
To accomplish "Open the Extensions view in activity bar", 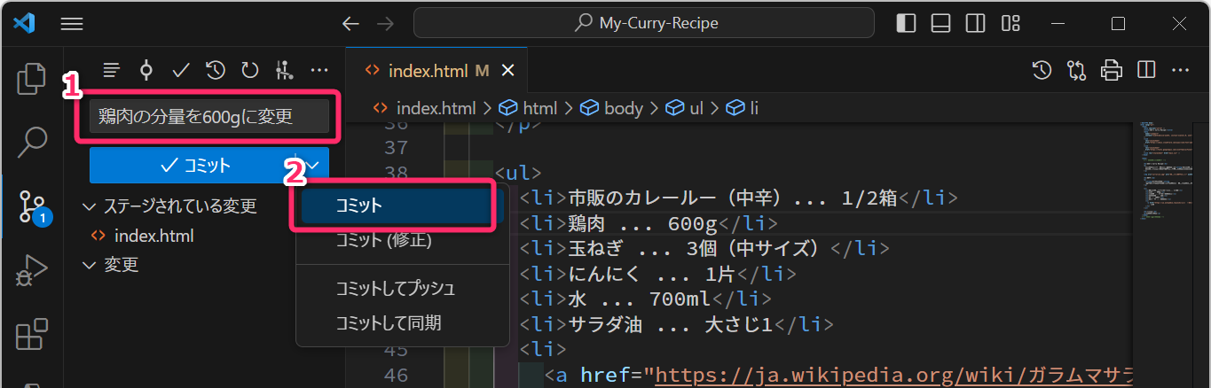I will click(x=32, y=336).
